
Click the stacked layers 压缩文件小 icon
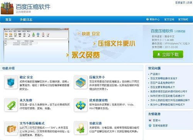[x=81, y=82]
